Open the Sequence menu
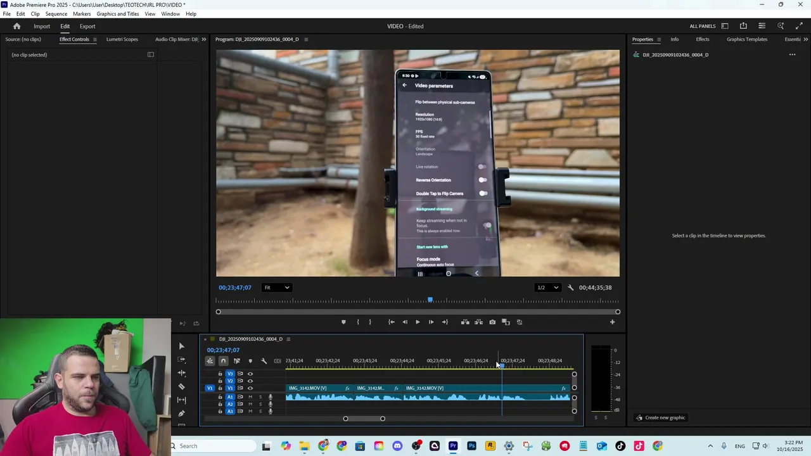Viewport: 811px width, 456px height. [x=56, y=14]
